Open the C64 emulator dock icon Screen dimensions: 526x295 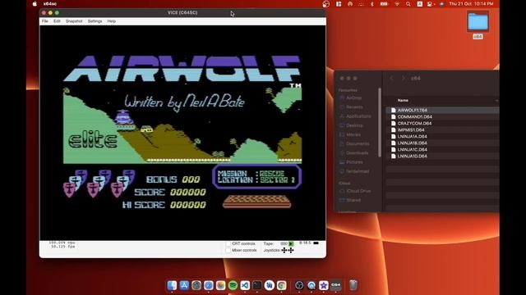336,285
